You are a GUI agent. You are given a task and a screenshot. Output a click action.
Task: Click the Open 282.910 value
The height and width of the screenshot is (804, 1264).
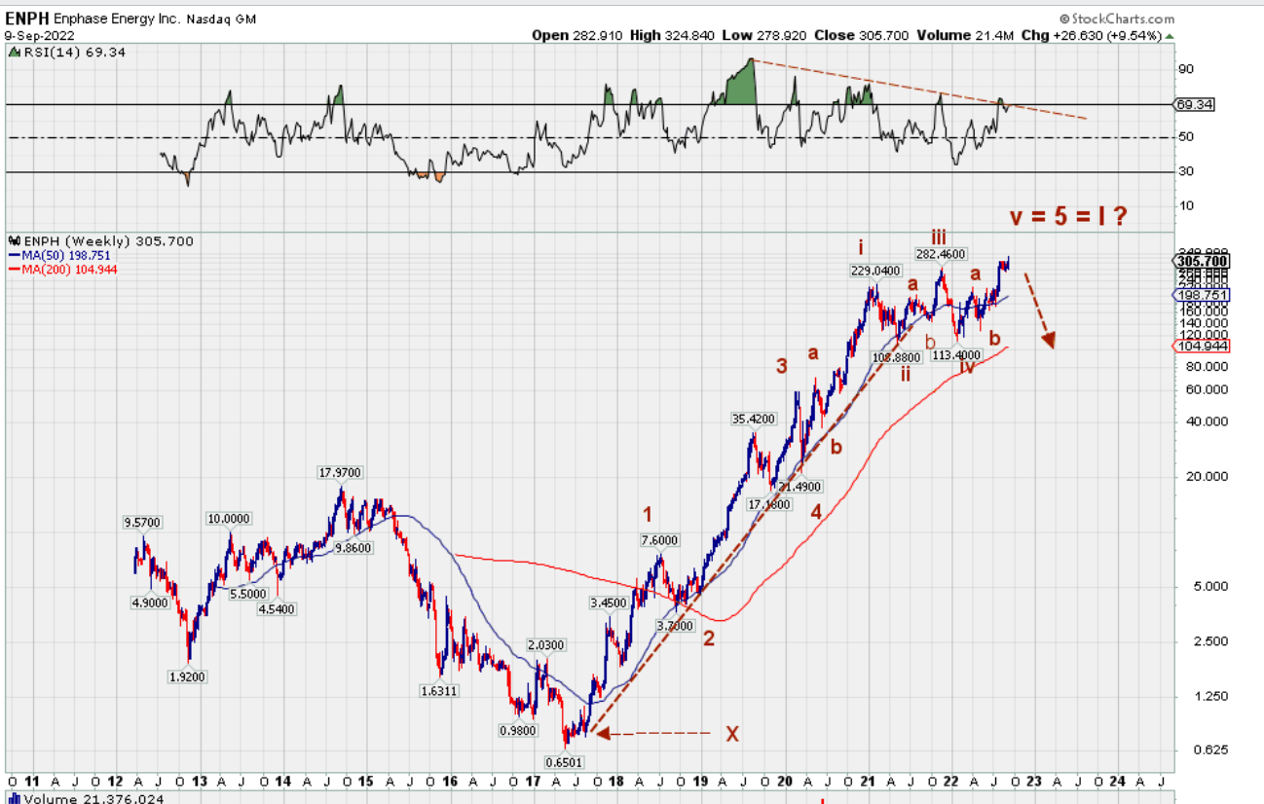click(578, 35)
